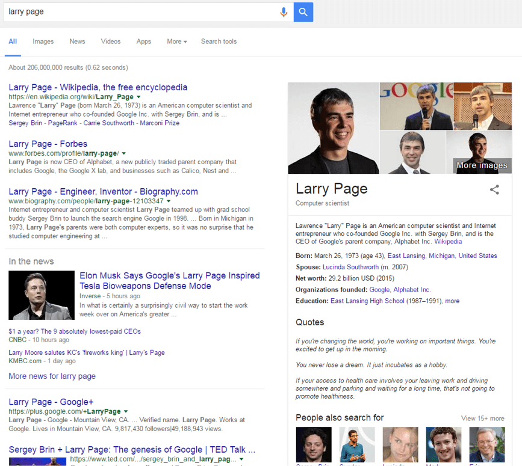Image resolution: width=522 pixels, height=466 pixels.
Task: Open Marconi Prize sitelink
Action: [160, 123]
